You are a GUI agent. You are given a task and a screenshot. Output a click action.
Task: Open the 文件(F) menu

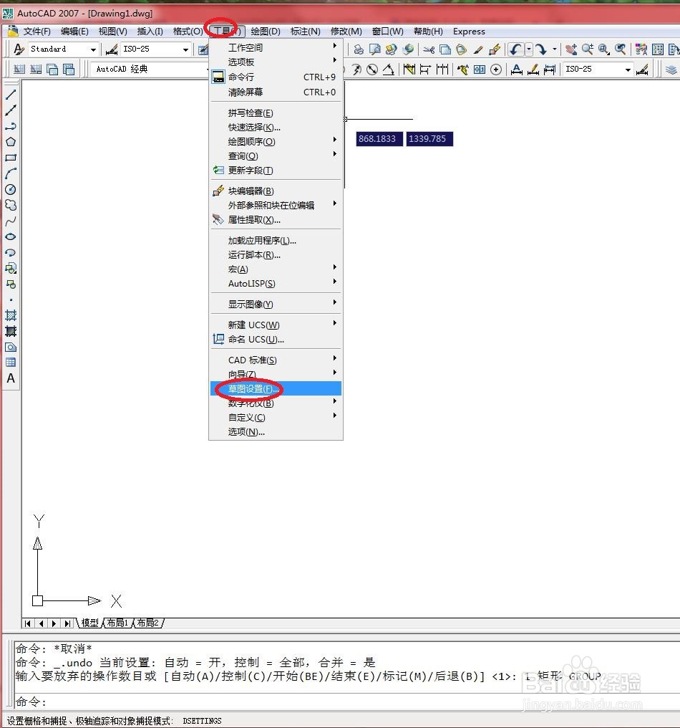click(37, 31)
